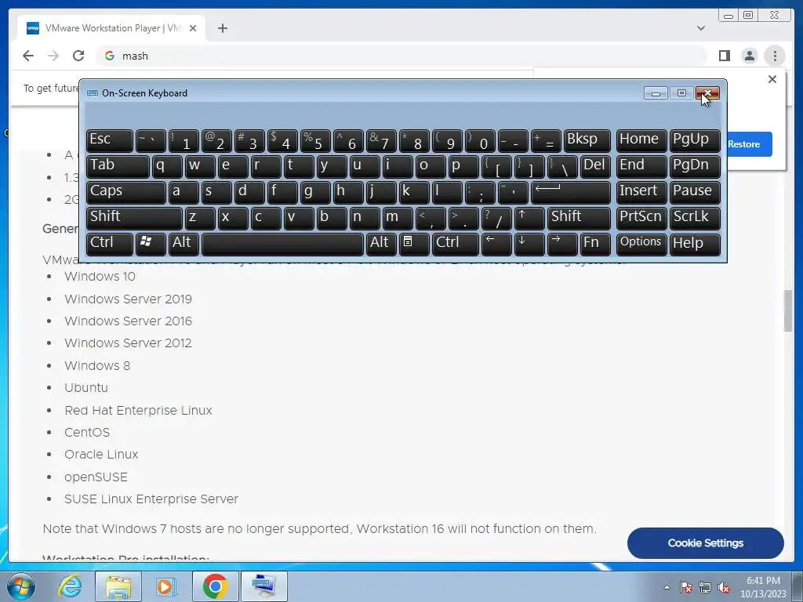Click the address bar containing mash
Viewport: 803px width, 602px height.
coord(401,56)
